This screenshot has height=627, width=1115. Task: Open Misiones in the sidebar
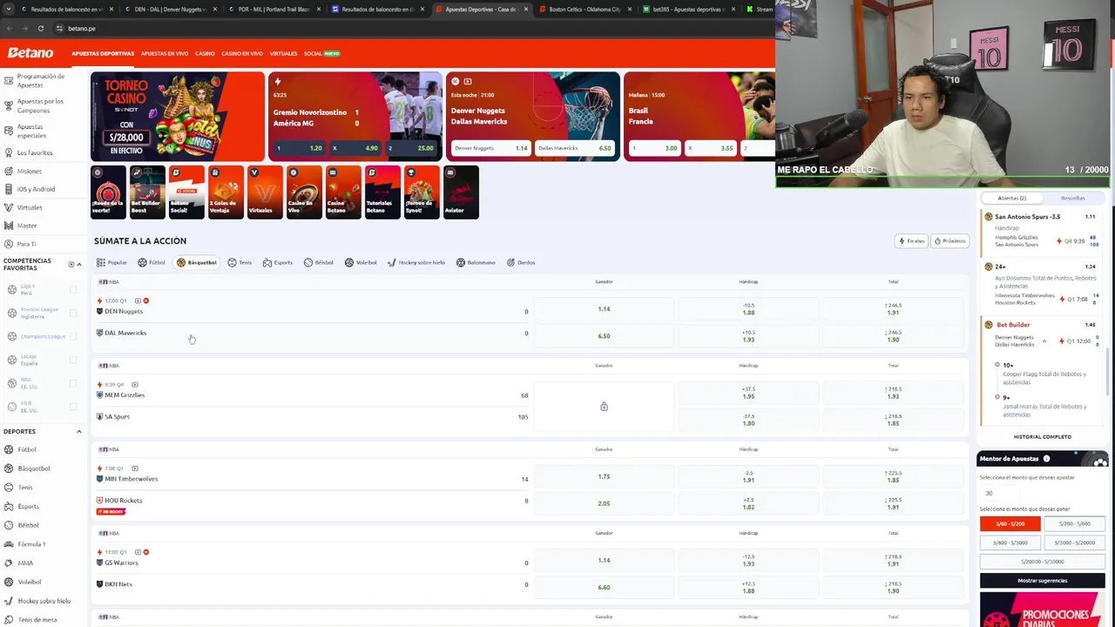click(29, 171)
